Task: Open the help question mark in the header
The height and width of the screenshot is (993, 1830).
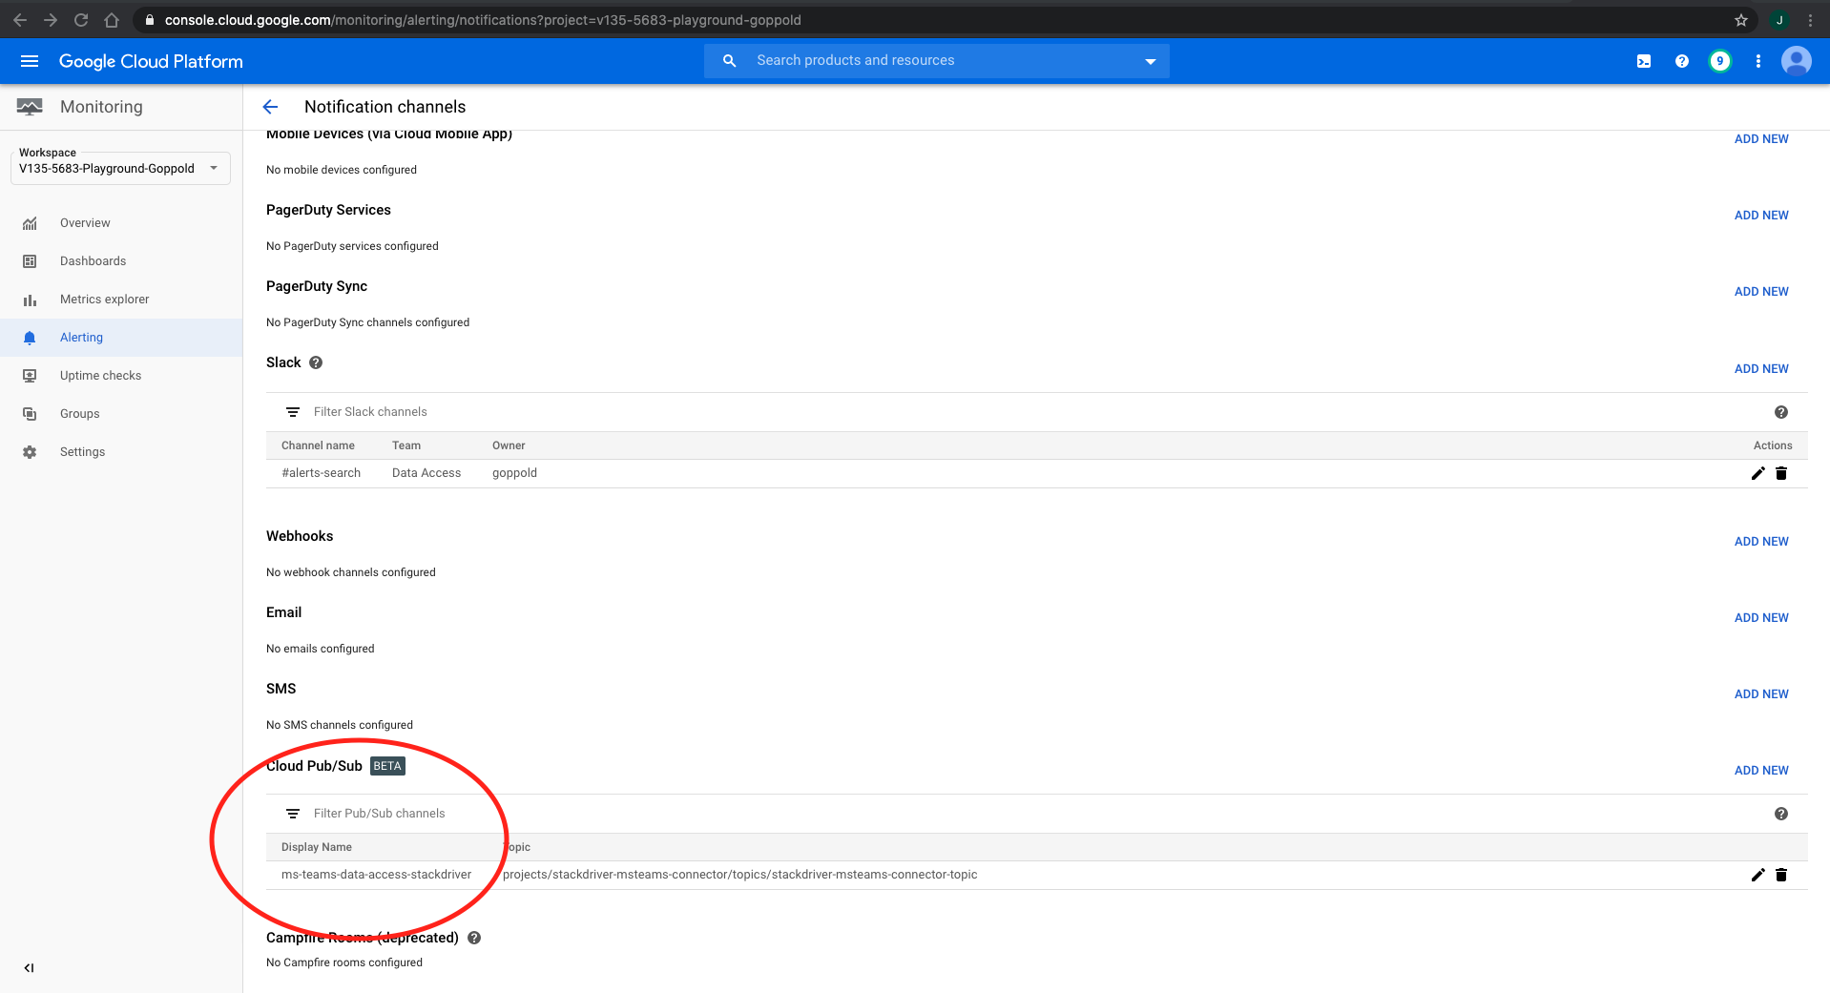Action: 1682,61
